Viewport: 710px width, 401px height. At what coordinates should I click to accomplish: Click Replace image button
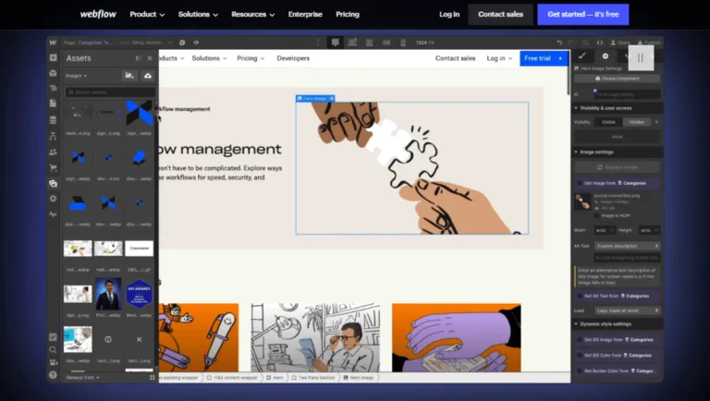(x=618, y=167)
